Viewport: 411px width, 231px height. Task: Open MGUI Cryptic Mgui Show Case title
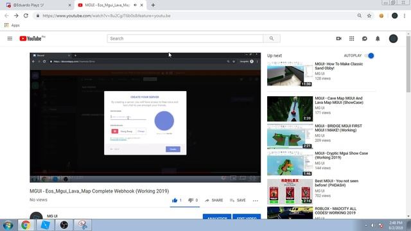341,155
